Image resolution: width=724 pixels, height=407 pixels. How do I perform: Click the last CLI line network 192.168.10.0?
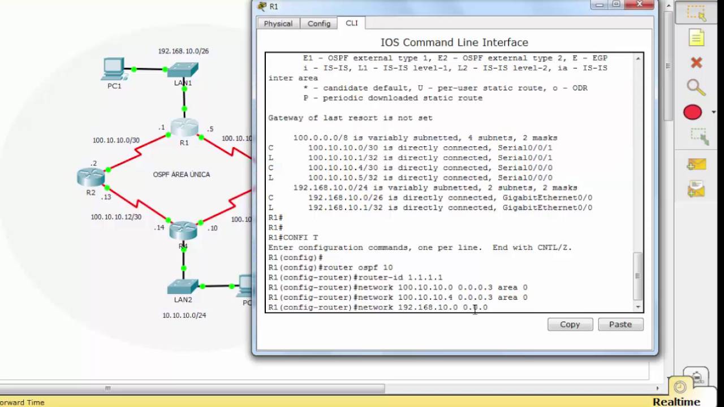[x=378, y=308]
